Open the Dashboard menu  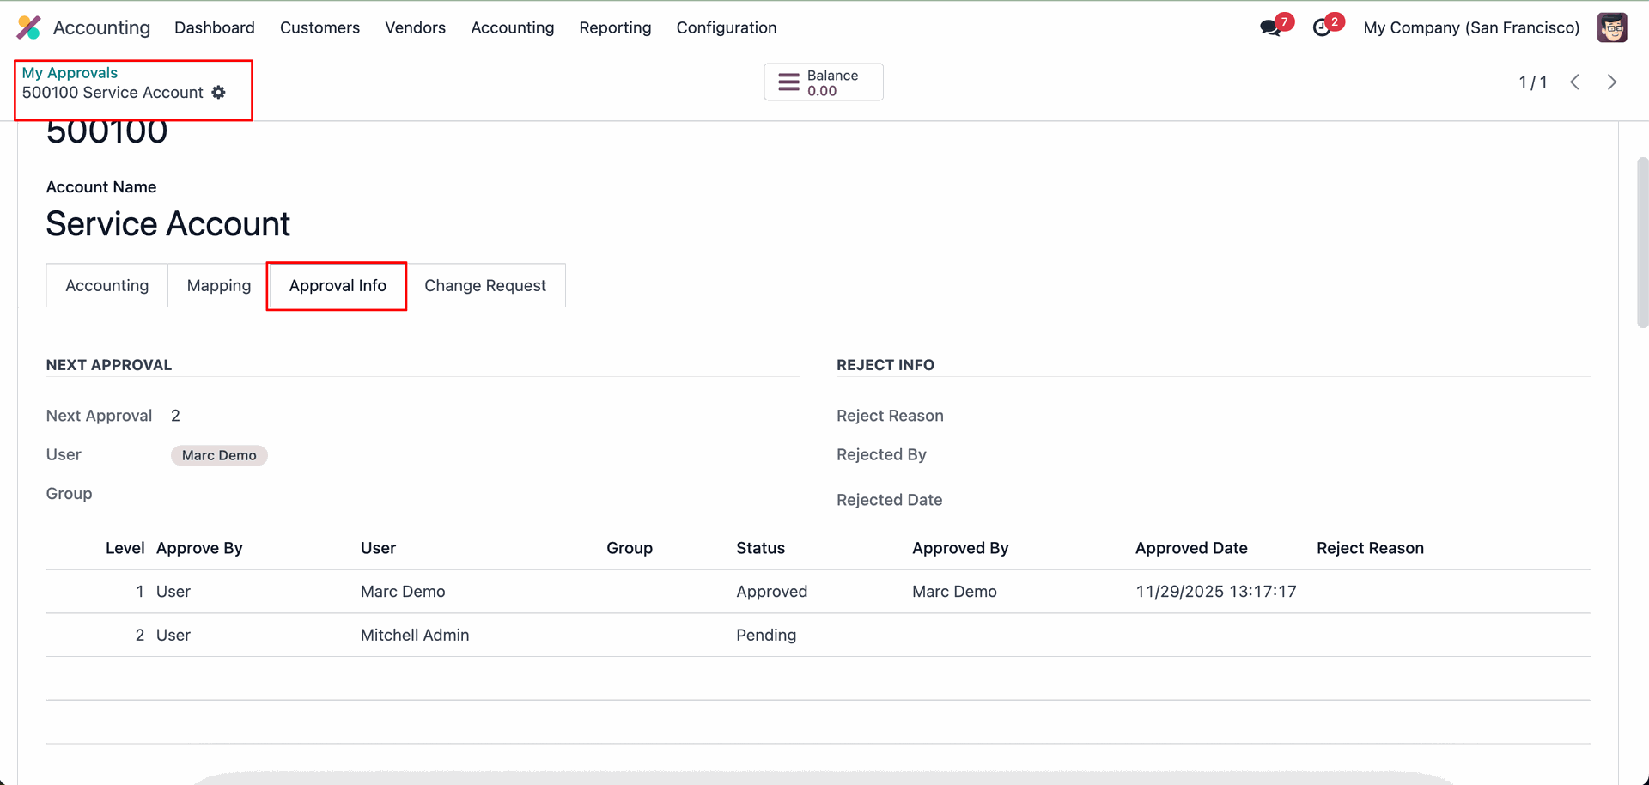(x=215, y=27)
